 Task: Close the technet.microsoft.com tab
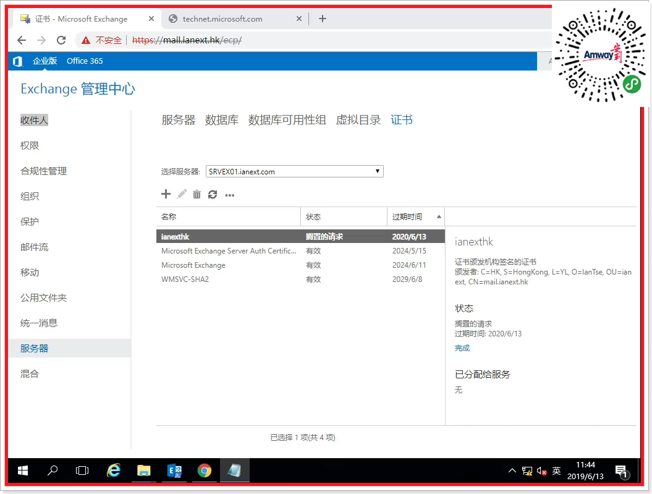click(x=299, y=19)
